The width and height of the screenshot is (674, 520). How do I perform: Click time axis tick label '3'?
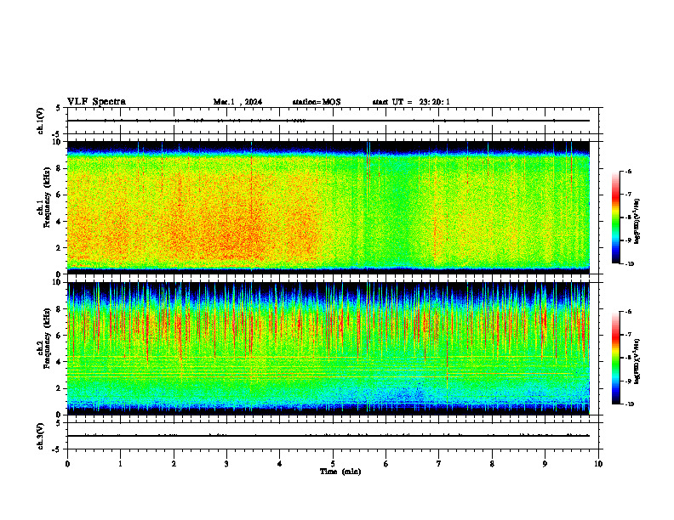tap(226, 464)
